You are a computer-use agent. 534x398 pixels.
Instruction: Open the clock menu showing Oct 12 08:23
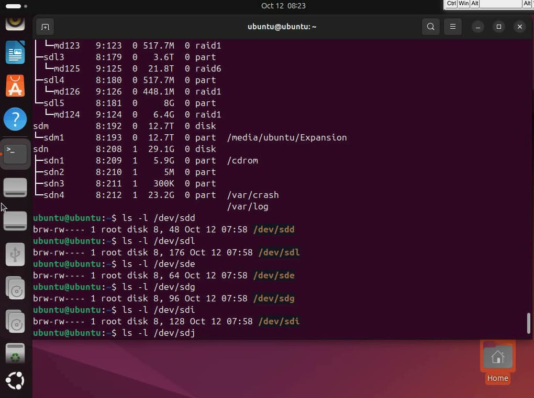283,6
